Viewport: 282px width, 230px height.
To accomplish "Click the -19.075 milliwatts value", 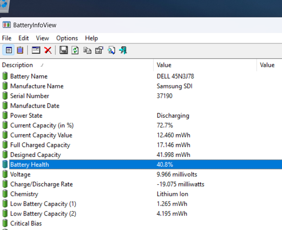I will click(x=180, y=184).
